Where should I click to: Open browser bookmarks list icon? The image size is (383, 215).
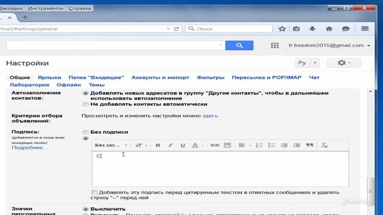click(x=296, y=29)
